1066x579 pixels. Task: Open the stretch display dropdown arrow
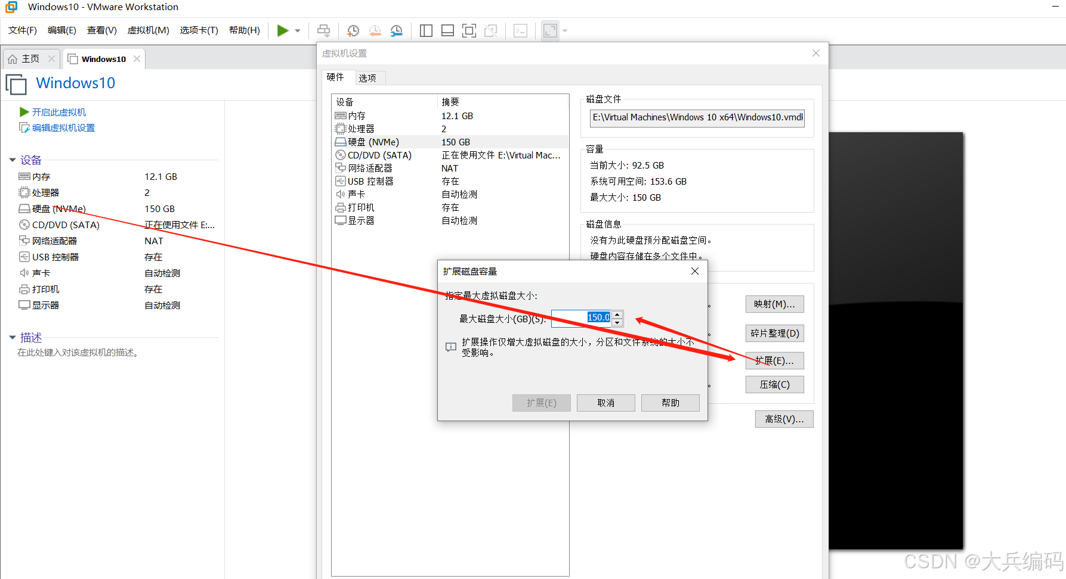pyautogui.click(x=565, y=31)
